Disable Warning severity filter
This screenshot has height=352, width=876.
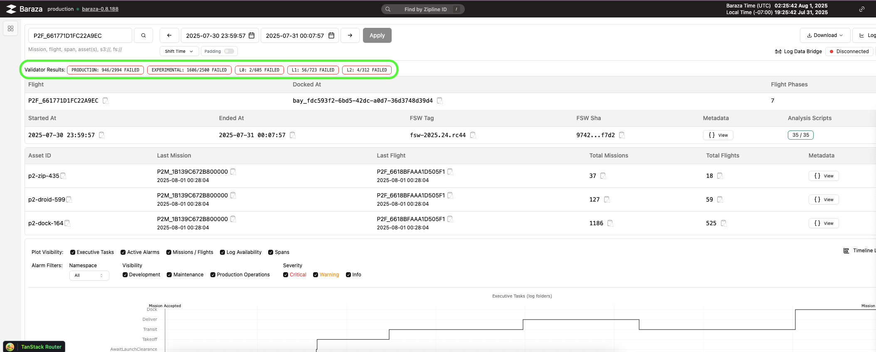click(316, 275)
